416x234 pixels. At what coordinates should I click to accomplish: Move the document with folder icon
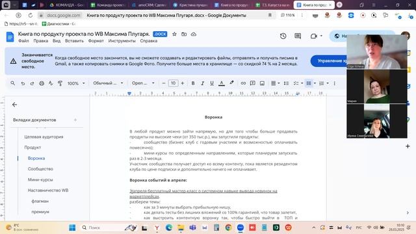[184, 34]
